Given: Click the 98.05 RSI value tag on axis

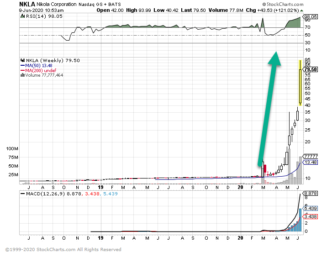Looking at the screenshot, I should 311,17.
